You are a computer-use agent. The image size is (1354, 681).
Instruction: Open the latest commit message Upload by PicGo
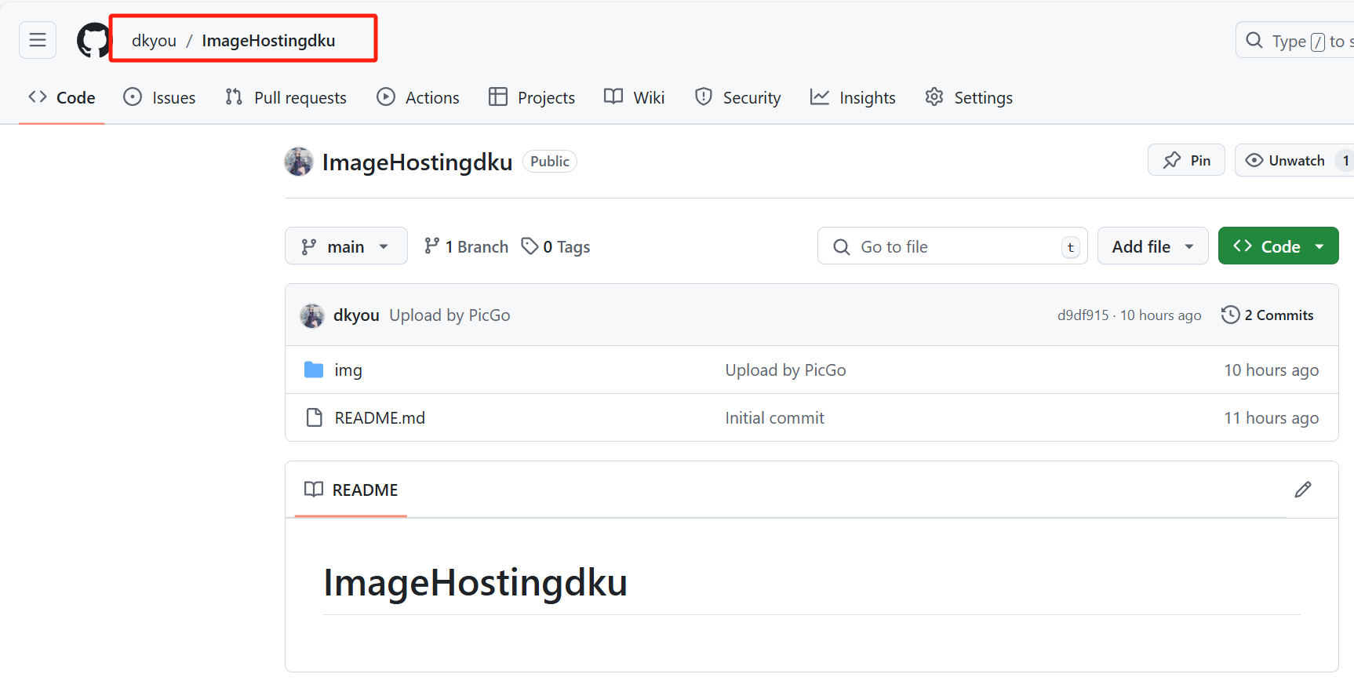tap(450, 315)
